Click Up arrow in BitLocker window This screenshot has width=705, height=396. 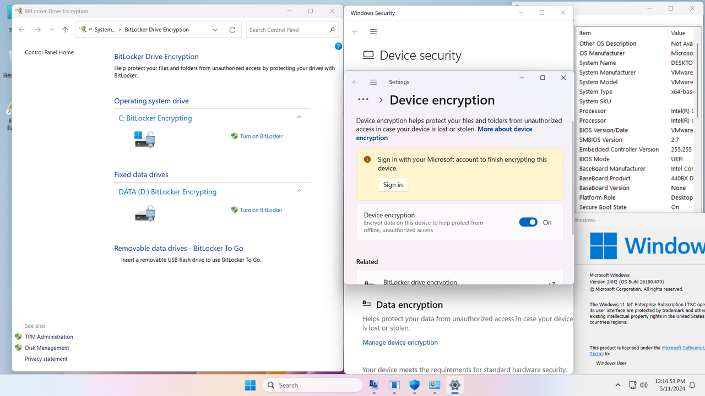click(x=65, y=30)
